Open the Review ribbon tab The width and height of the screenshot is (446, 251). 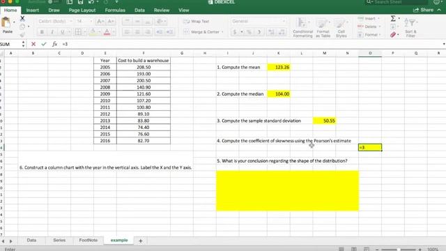[162, 10]
